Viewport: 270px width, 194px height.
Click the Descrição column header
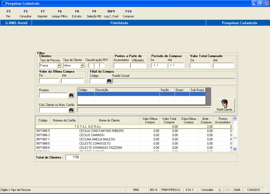click(127, 90)
